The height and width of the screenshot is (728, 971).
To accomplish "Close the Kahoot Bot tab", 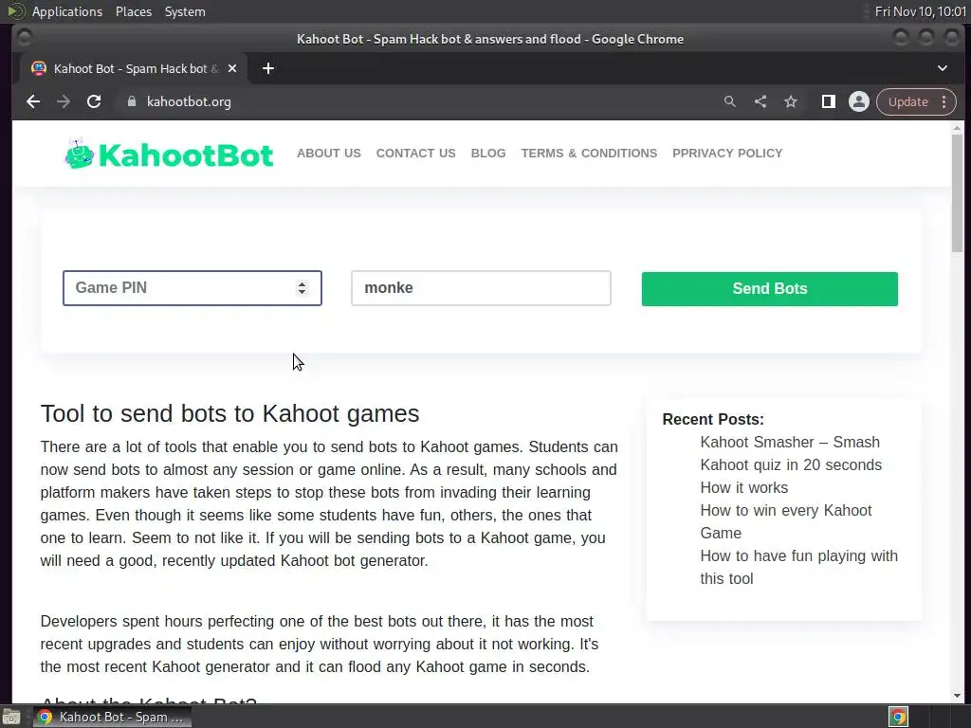I will tap(232, 68).
